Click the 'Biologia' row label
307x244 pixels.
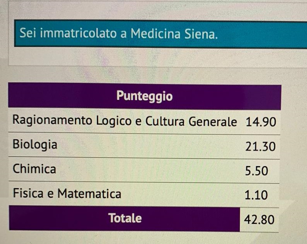click(35, 145)
